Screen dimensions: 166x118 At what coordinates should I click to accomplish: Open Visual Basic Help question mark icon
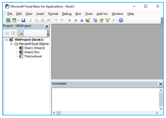(121, 20)
